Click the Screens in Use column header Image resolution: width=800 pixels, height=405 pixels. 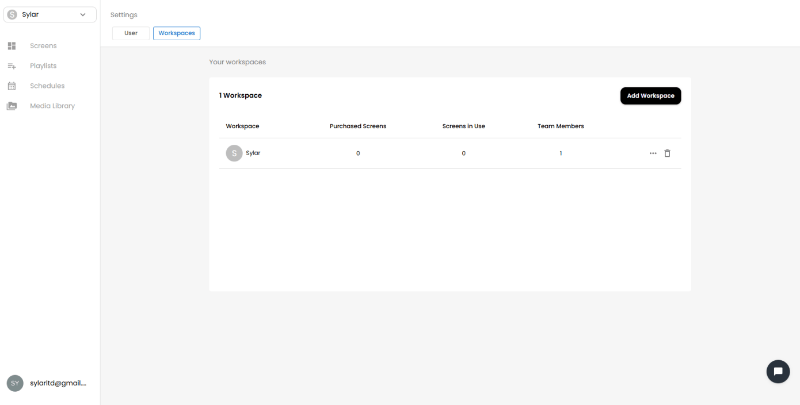(463, 126)
